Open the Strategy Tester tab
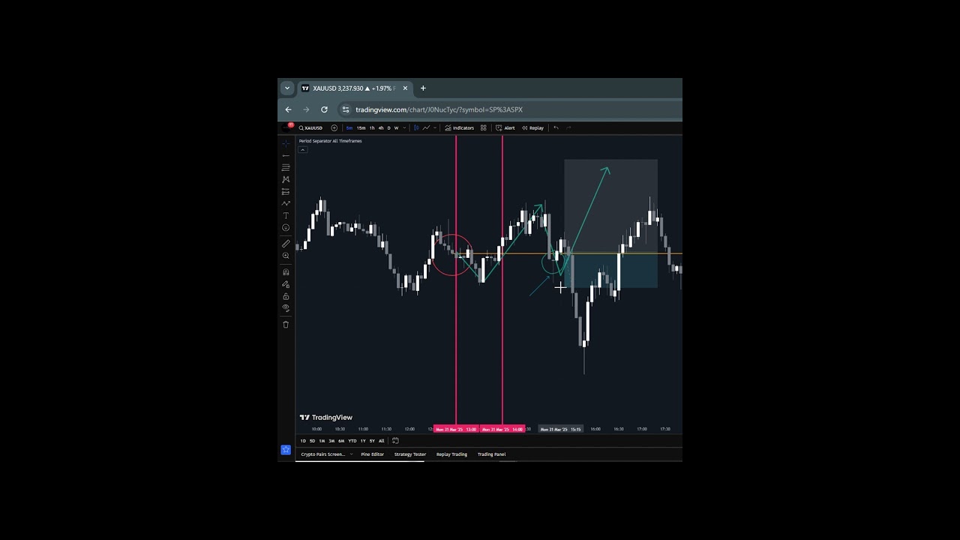960x540 pixels. point(410,454)
